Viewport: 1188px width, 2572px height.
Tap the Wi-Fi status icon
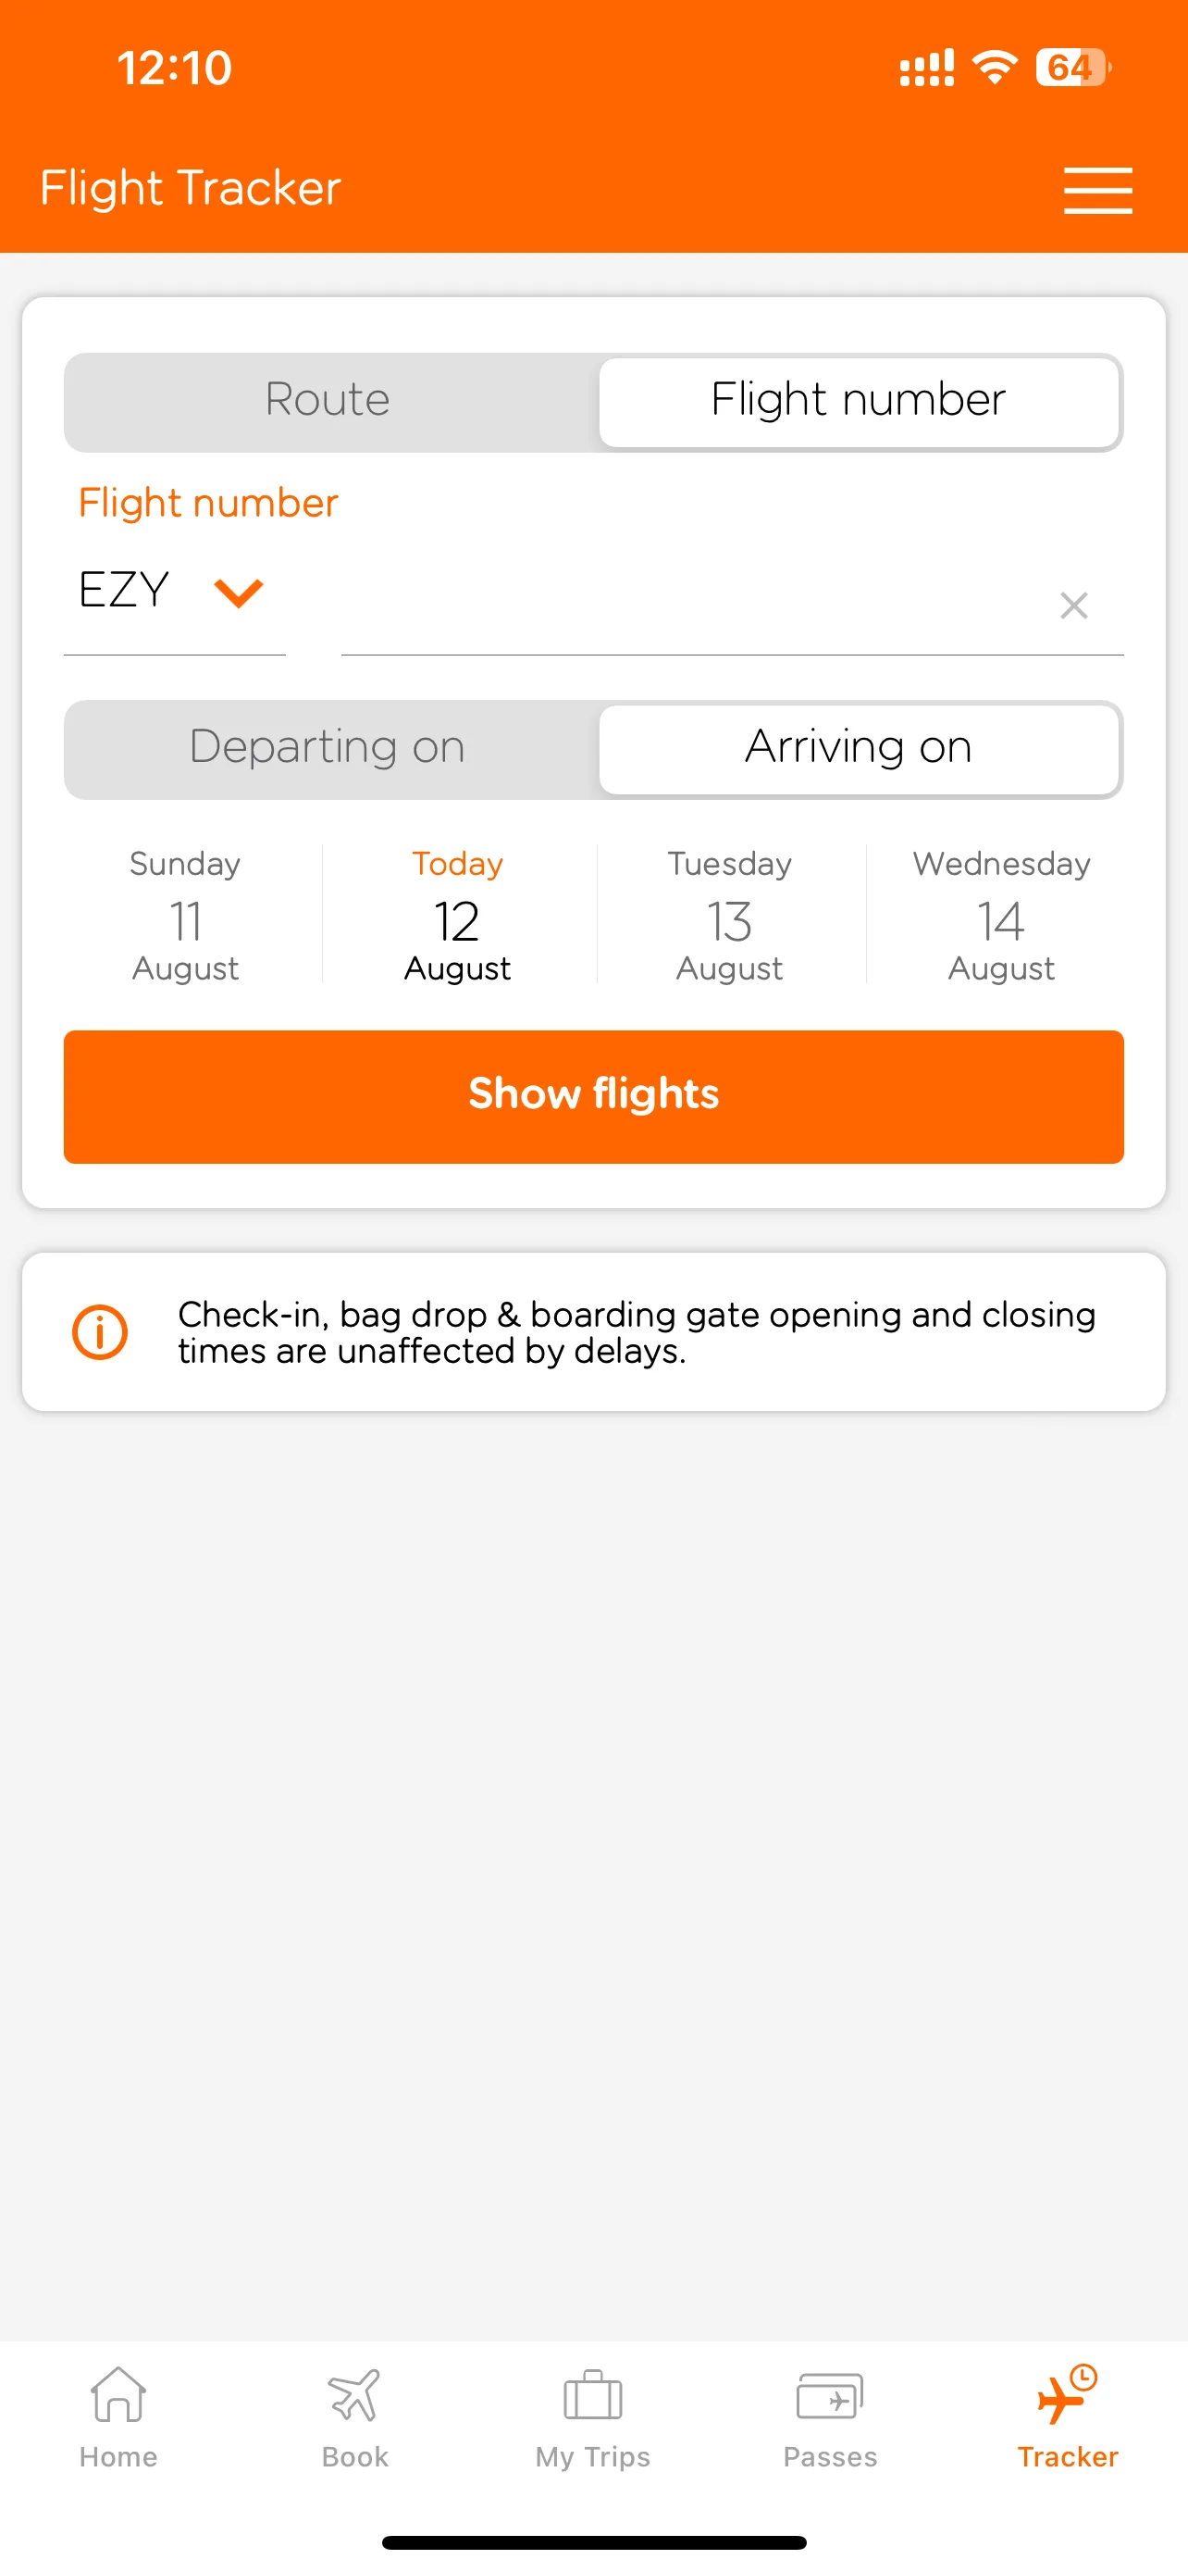coord(995,67)
